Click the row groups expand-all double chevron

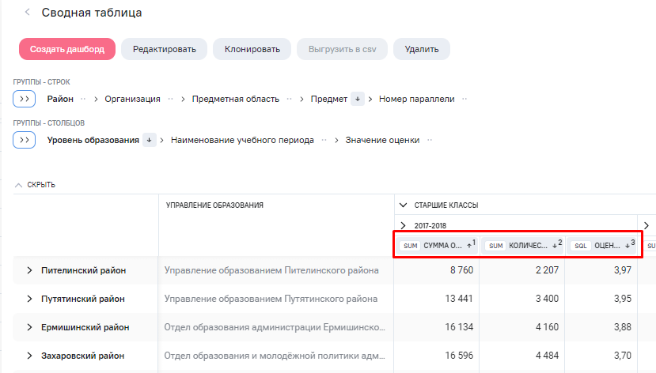pyautogui.click(x=24, y=99)
